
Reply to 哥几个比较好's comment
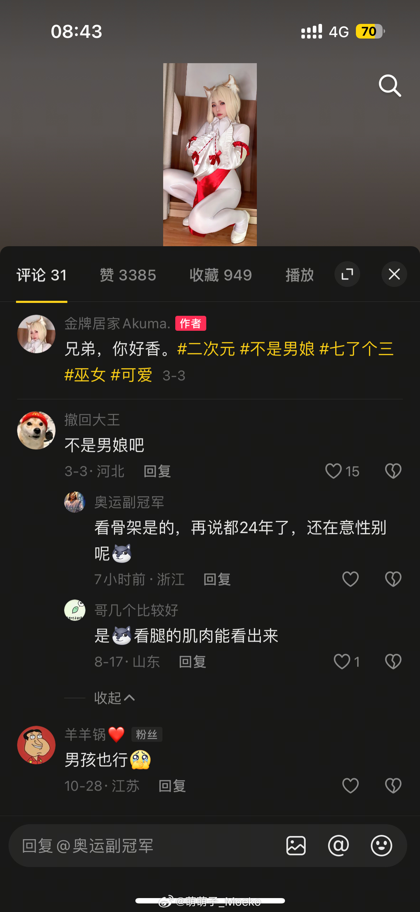(192, 662)
